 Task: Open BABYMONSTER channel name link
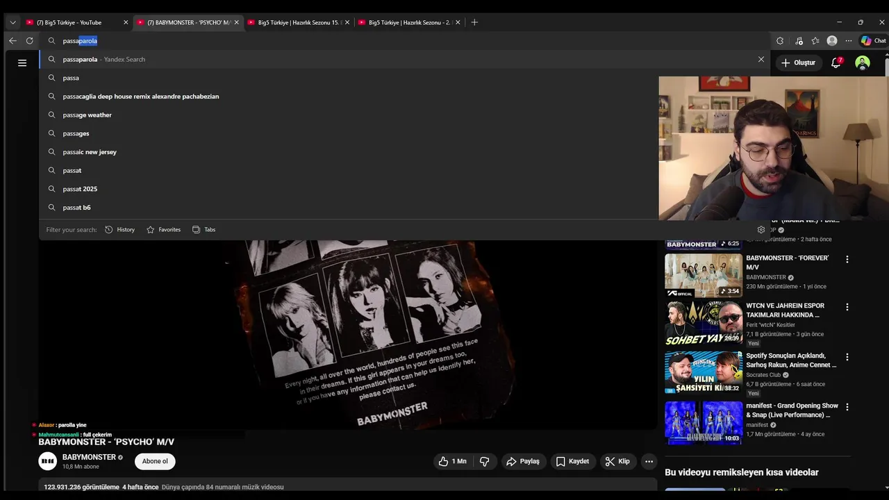tap(89, 457)
